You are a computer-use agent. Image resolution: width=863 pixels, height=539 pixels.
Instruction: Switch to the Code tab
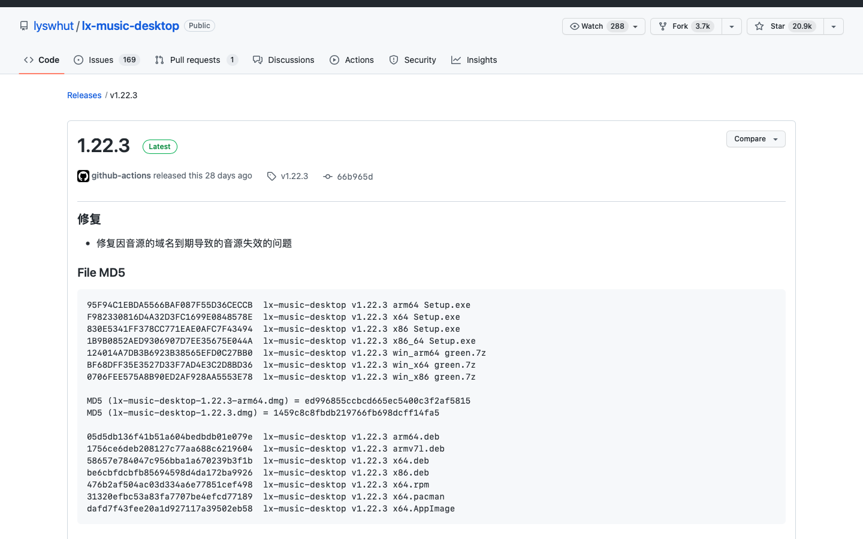point(41,60)
